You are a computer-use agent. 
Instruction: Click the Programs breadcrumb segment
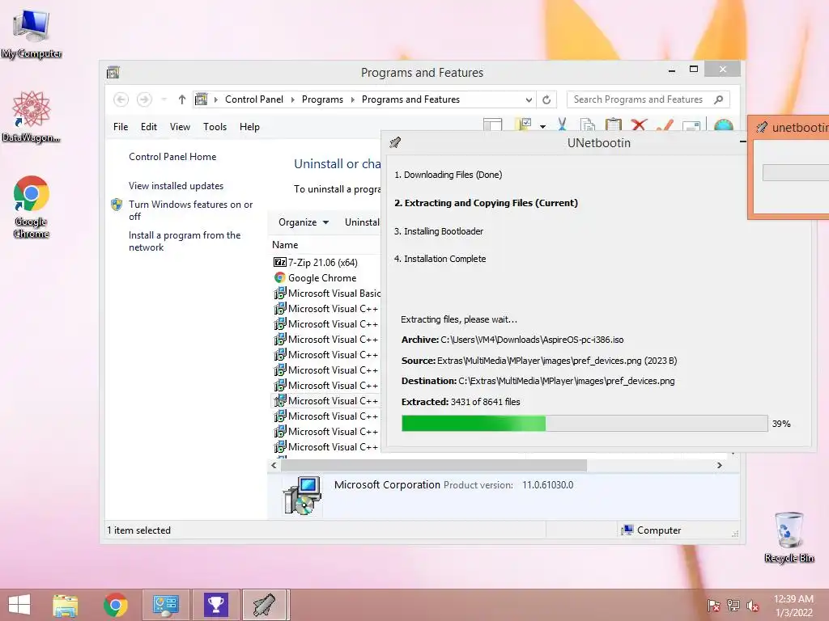322,99
